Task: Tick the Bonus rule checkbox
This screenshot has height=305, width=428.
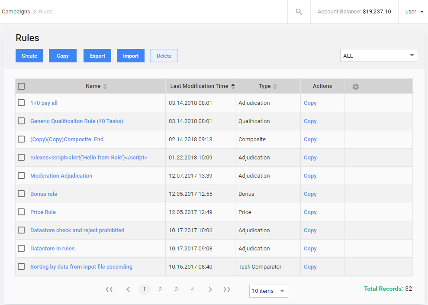Action: click(x=21, y=194)
